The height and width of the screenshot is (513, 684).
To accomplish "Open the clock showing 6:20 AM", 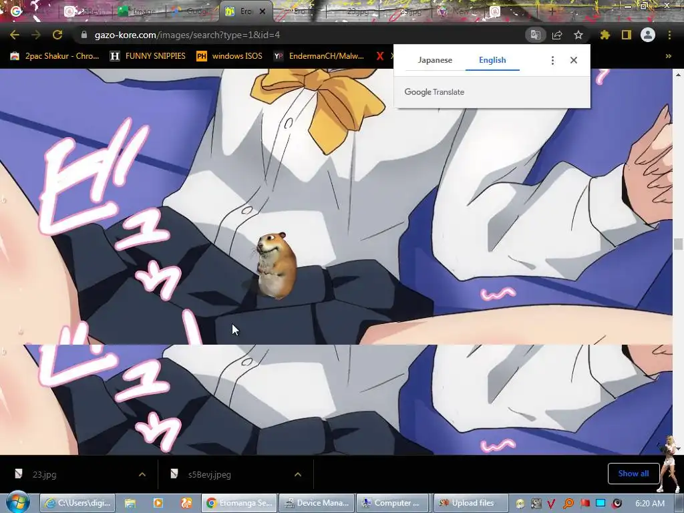I will pyautogui.click(x=650, y=504).
